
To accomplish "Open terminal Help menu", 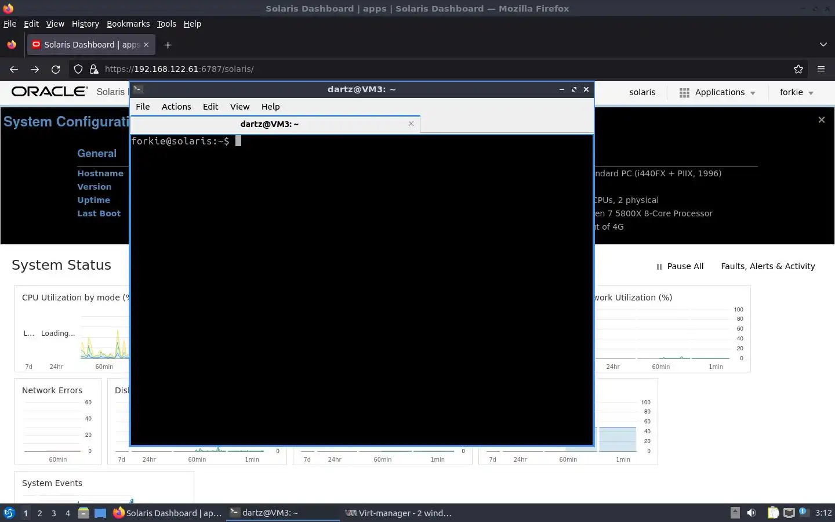I will [271, 107].
